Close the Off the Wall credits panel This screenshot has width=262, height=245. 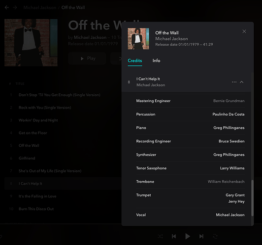[244, 31]
